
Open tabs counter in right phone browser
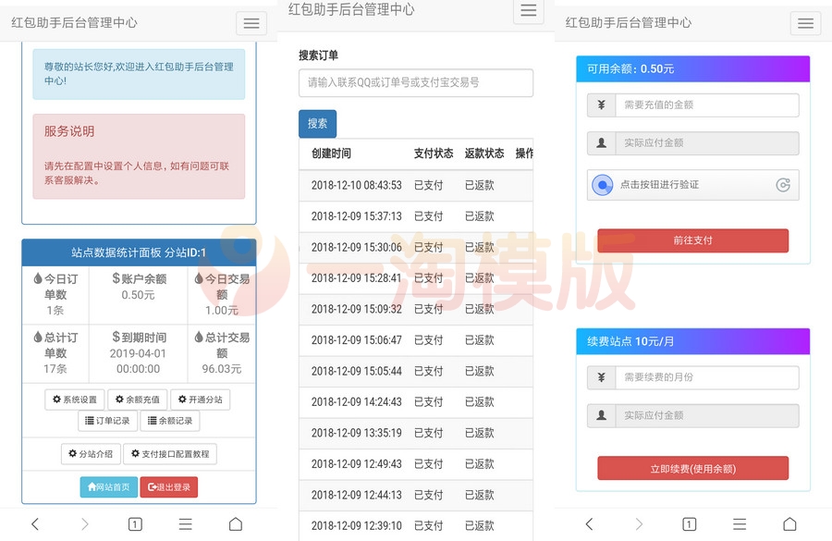click(x=690, y=524)
